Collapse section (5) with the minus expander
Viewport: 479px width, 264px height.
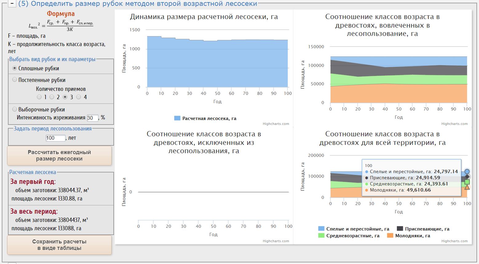click(12, 4)
